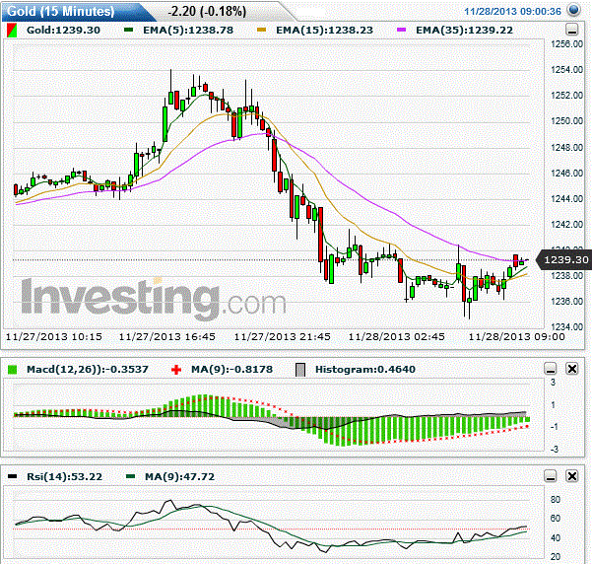Click the blue globe icon beside the timestamp
592x564 pixels.
click(x=574, y=11)
